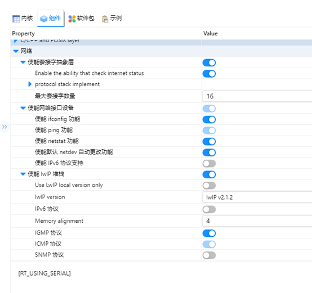Collapse the 网络 network section
The width and height of the screenshot is (312, 293).
click(16, 51)
